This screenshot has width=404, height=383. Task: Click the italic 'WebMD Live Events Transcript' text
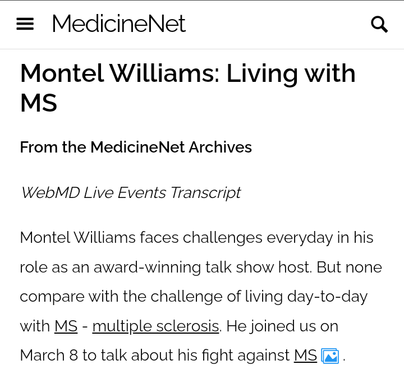pyautogui.click(x=130, y=192)
